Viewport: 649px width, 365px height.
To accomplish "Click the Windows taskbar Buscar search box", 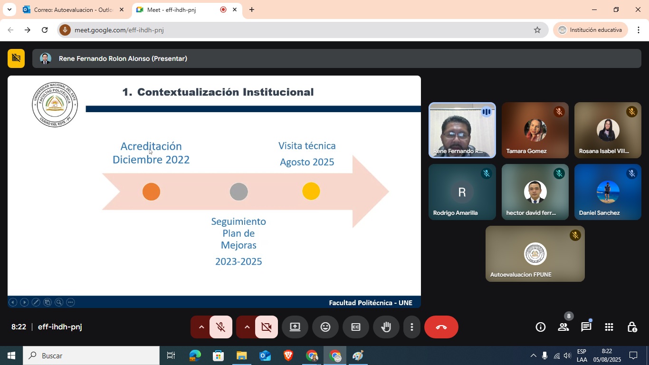I will point(91,355).
